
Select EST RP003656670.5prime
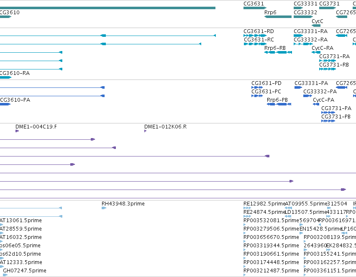pos(271,237)
